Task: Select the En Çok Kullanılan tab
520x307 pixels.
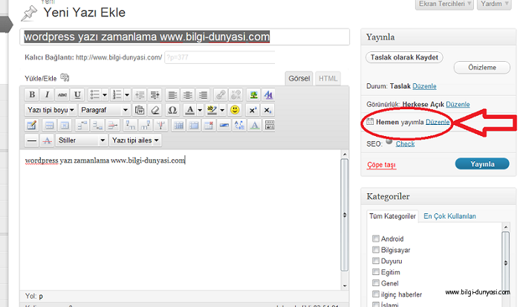Action: pos(449,216)
